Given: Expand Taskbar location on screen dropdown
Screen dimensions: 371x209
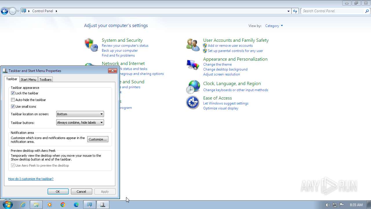Looking at the screenshot, I should (80, 114).
